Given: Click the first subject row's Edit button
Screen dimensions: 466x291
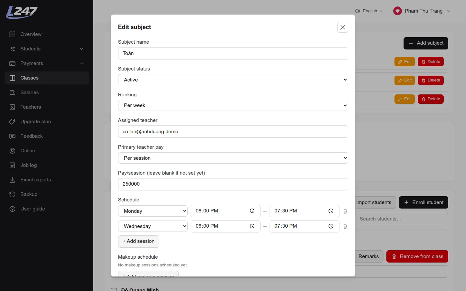Looking at the screenshot, I should (x=405, y=62).
